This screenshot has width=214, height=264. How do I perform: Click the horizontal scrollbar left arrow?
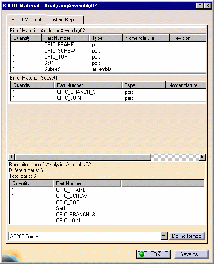click(11, 157)
